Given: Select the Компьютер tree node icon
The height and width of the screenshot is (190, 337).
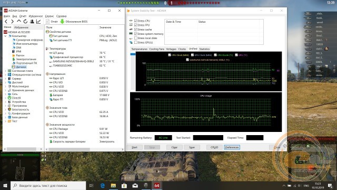Looking at the screenshot, I should (x=9, y=36).
